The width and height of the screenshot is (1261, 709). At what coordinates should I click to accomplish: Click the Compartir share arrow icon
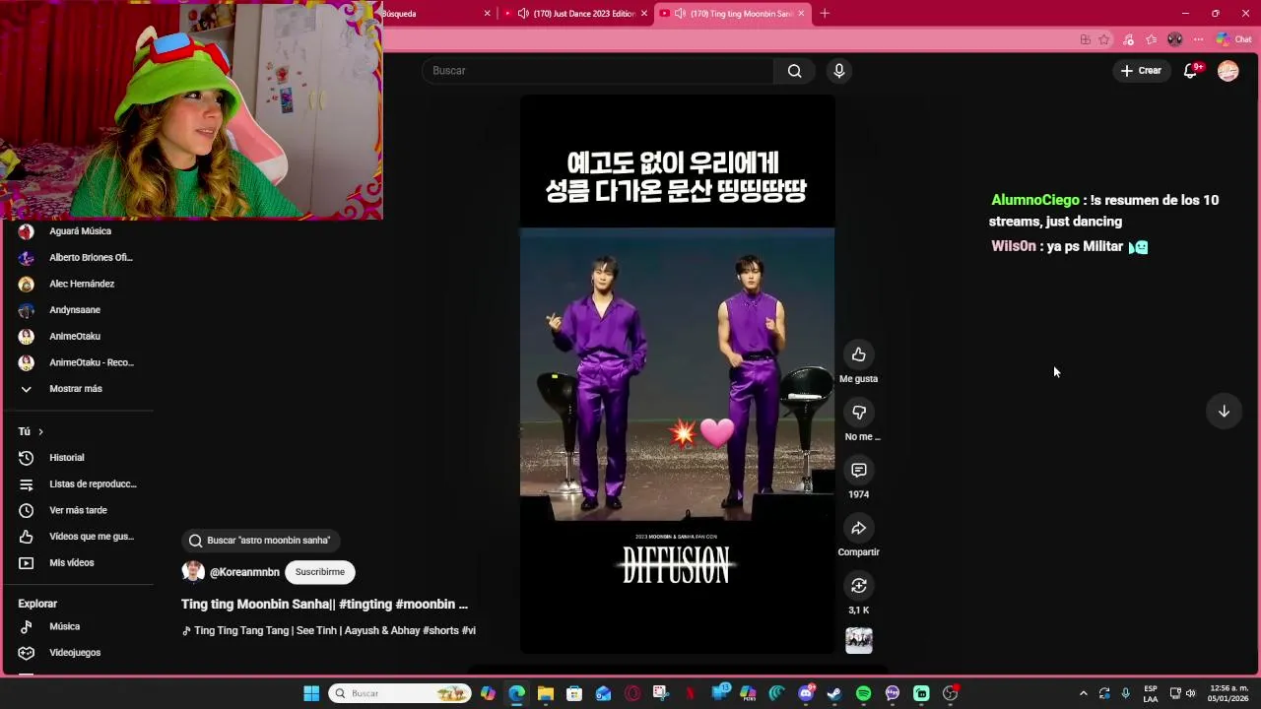point(859,529)
